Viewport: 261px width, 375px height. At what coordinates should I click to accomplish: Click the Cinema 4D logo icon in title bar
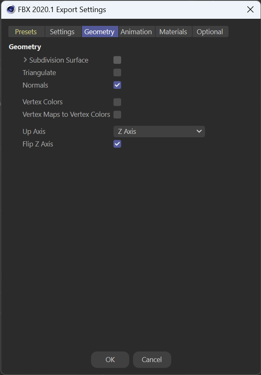pyautogui.click(x=11, y=10)
